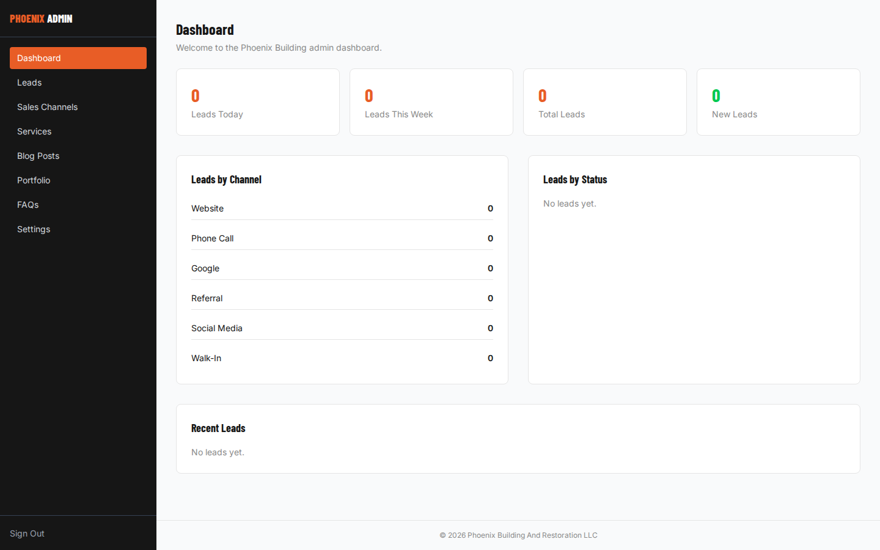Click the Leads by Status heading
The width and height of the screenshot is (880, 550).
575,180
